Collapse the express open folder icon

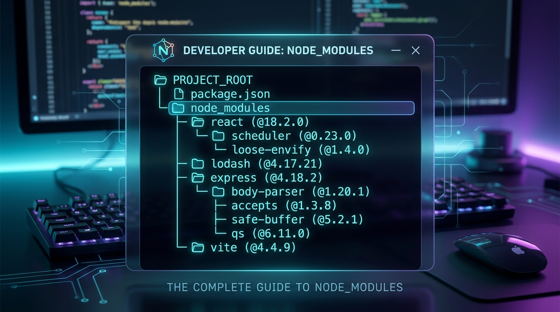pyautogui.click(x=198, y=178)
